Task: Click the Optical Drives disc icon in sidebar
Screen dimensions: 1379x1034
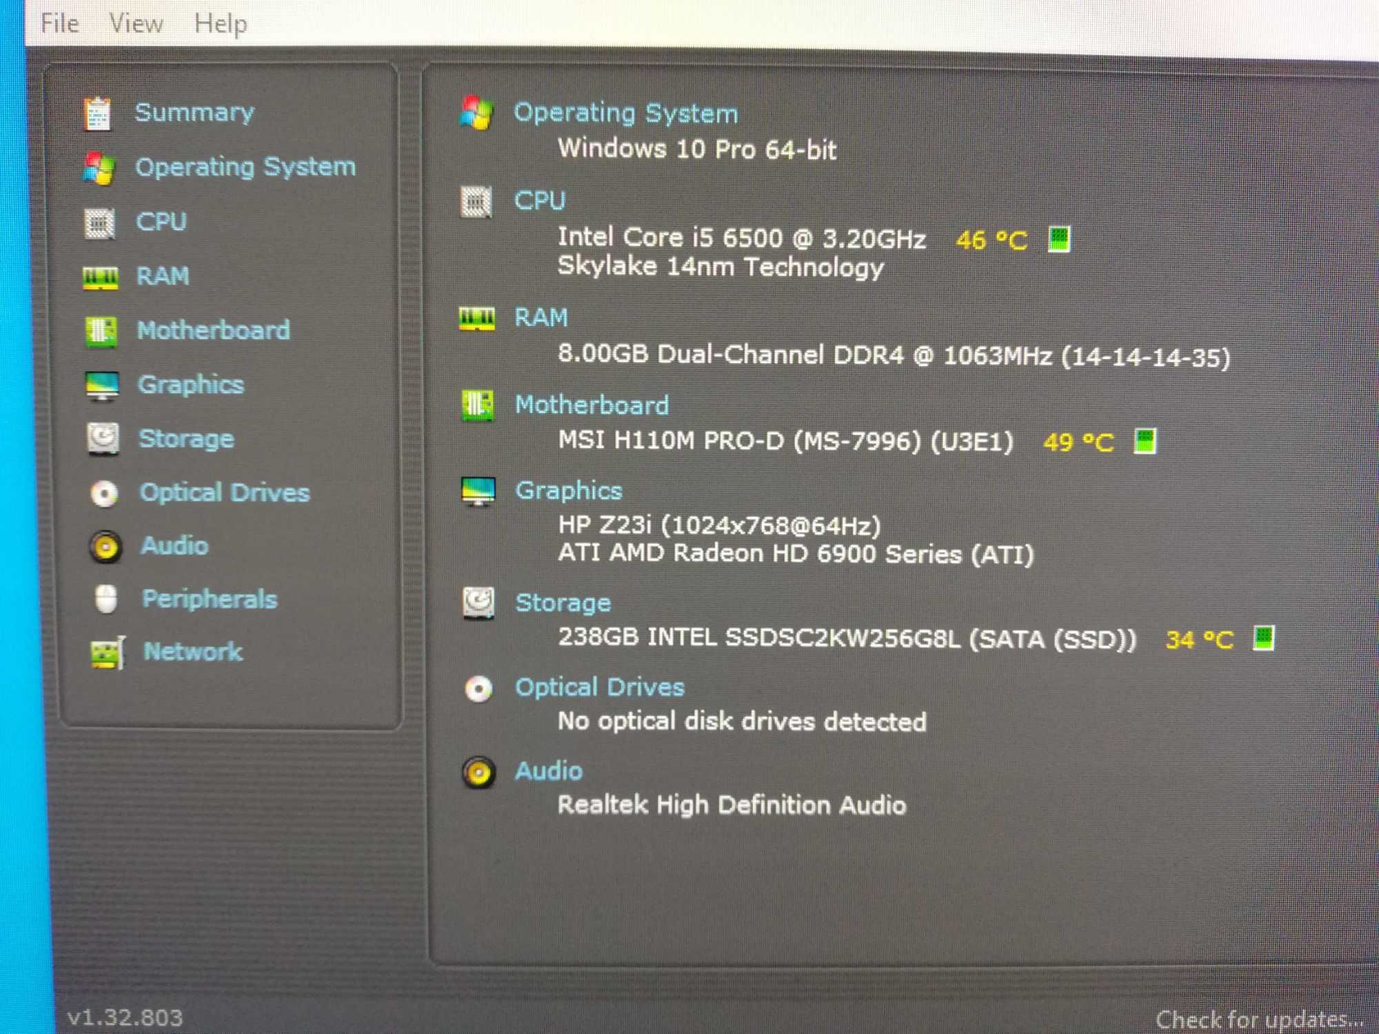Action: tap(105, 494)
